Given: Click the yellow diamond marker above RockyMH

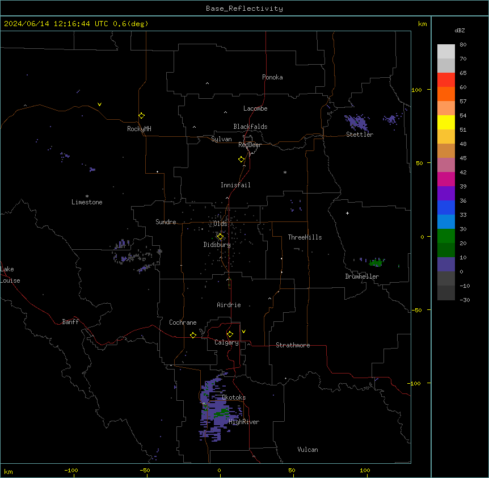Looking at the screenshot, I should pyautogui.click(x=142, y=116).
